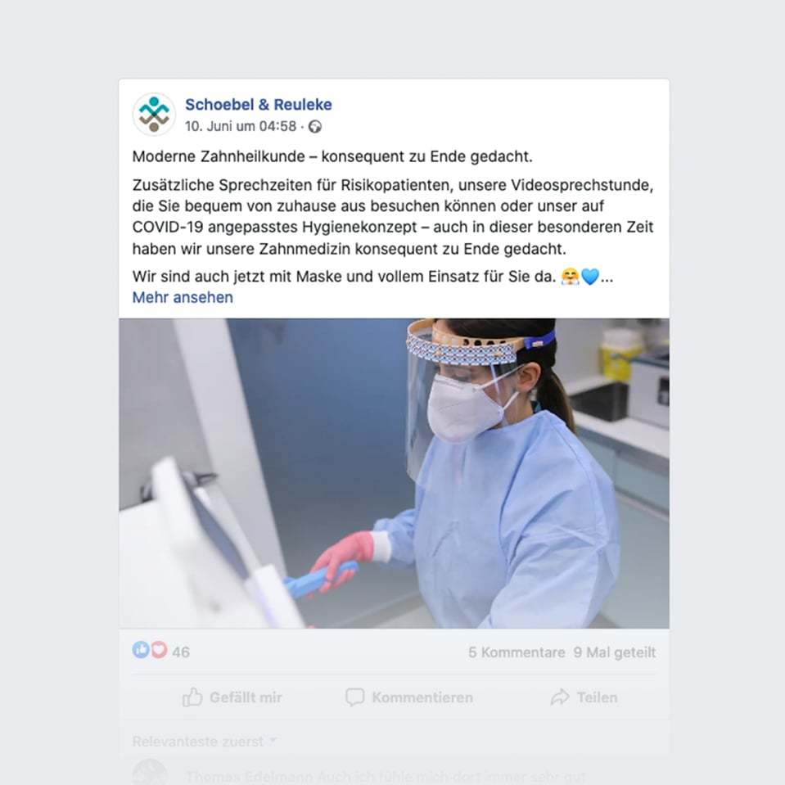This screenshot has width=785, height=785.
Task: Click the speech bubble comment icon
Action: (355, 697)
